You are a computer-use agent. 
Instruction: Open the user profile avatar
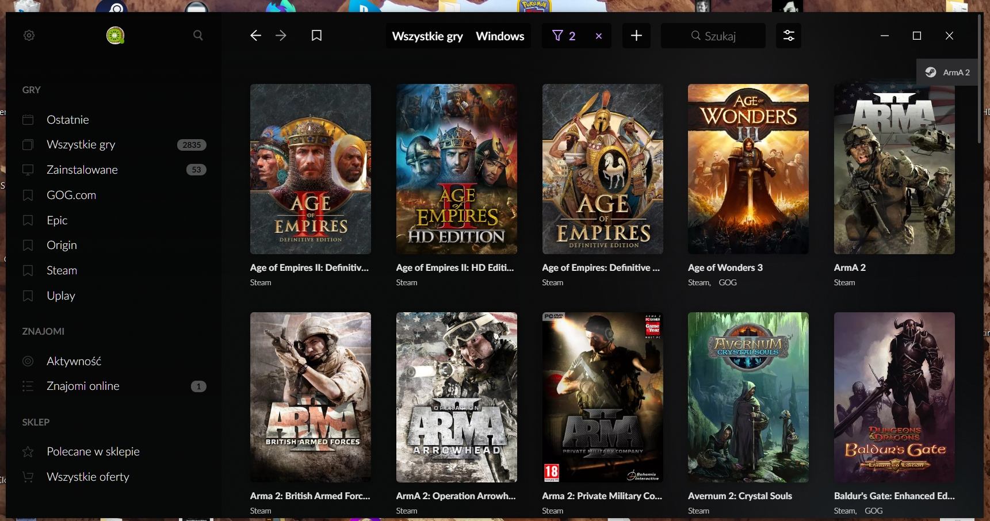click(x=115, y=36)
